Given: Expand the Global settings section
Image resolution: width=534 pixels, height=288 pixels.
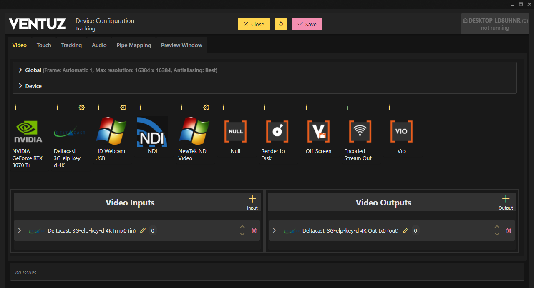Looking at the screenshot, I should point(20,70).
